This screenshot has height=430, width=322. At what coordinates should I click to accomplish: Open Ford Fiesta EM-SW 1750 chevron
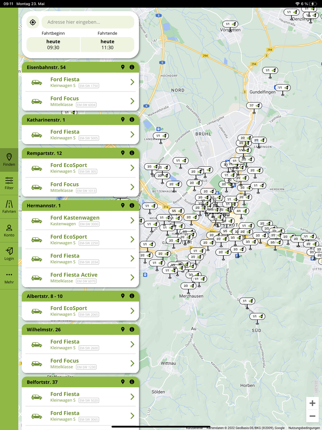pos(132,82)
